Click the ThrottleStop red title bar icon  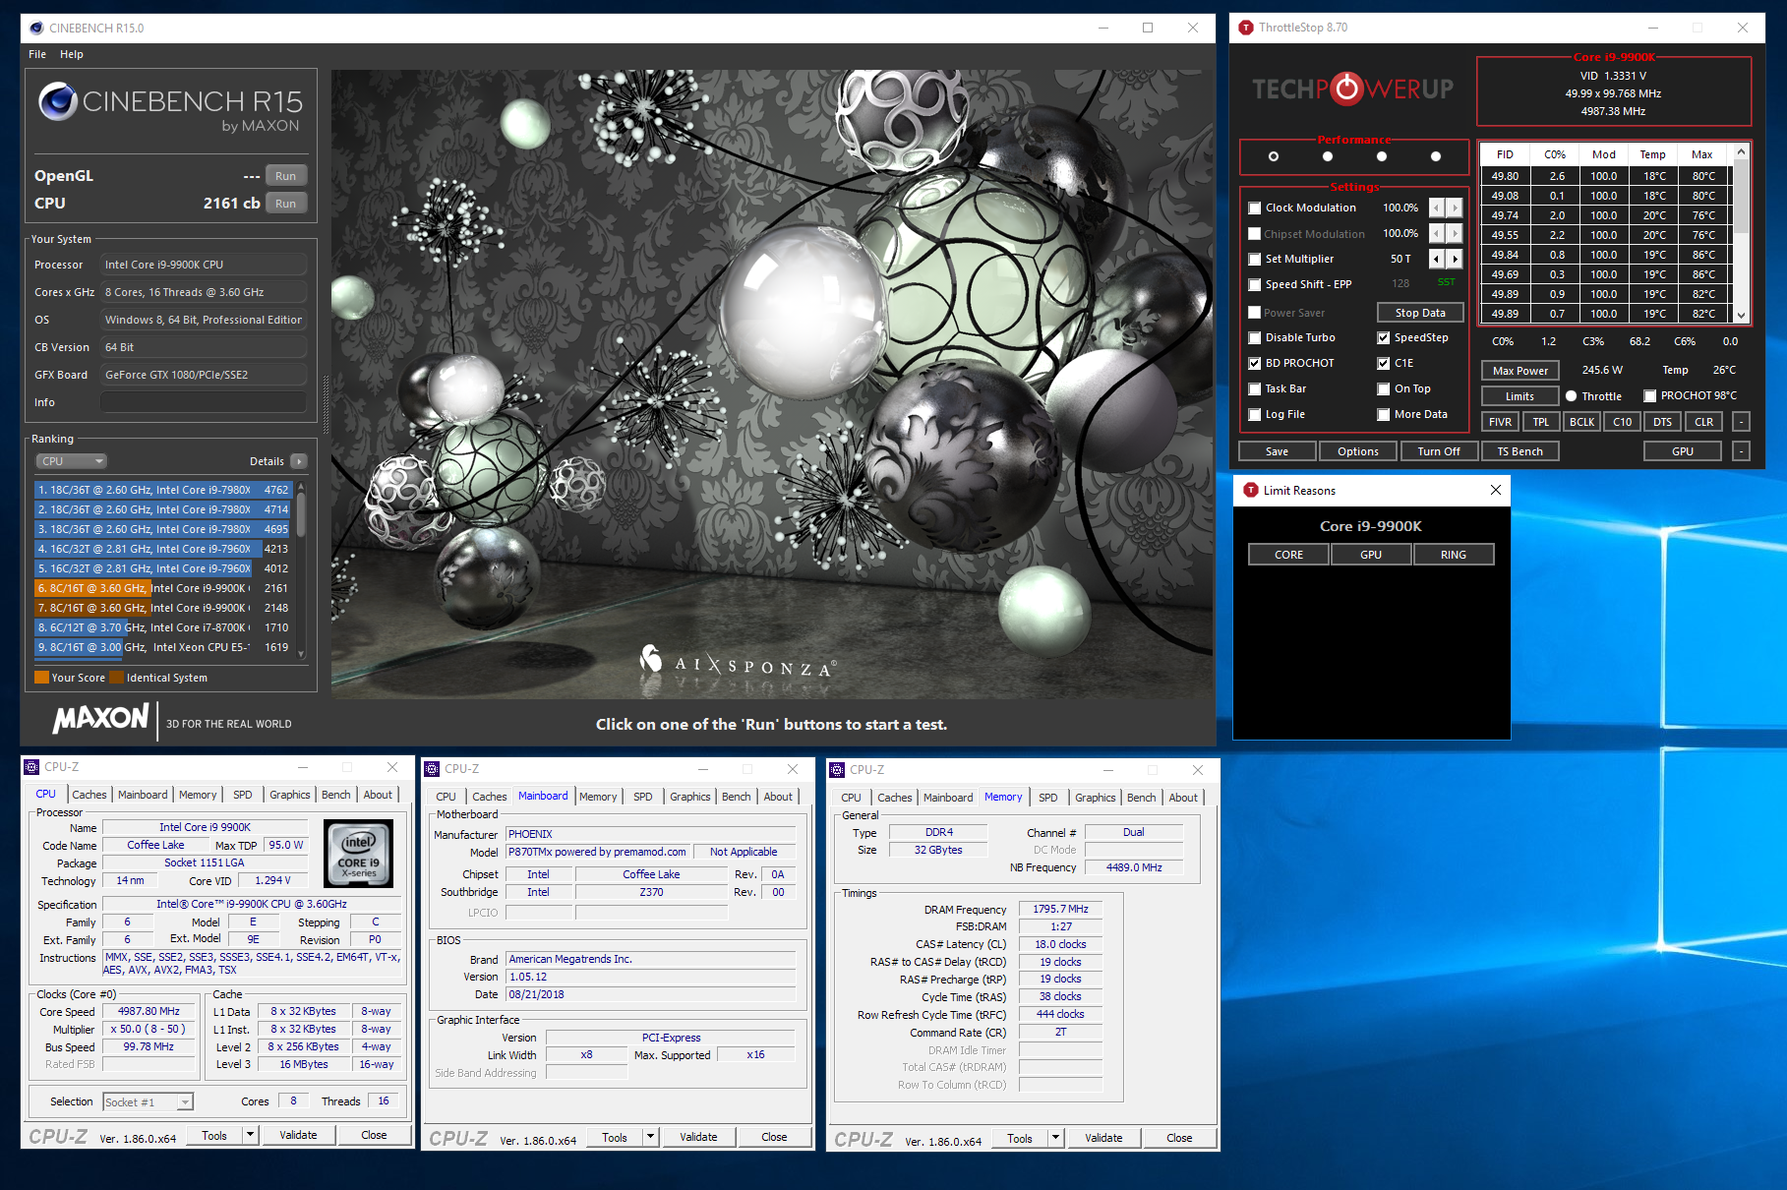(1246, 28)
